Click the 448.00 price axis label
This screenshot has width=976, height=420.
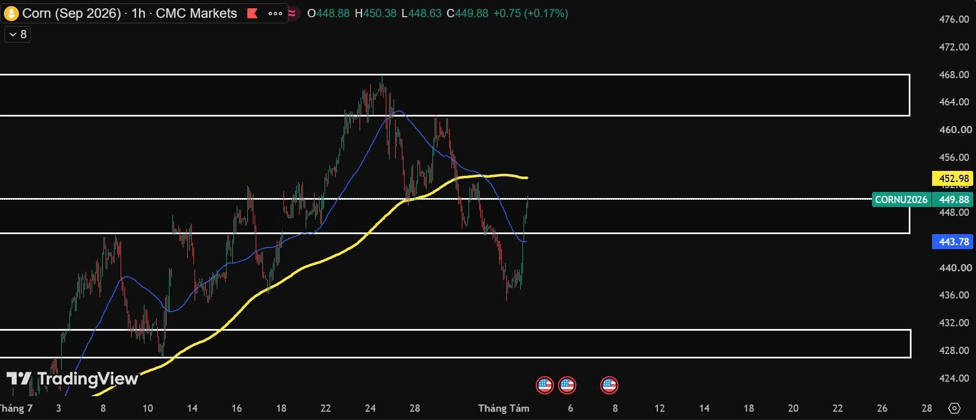coord(954,212)
